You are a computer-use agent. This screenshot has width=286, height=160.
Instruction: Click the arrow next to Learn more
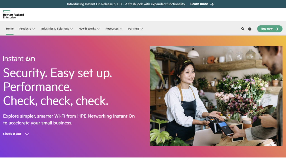212,4
